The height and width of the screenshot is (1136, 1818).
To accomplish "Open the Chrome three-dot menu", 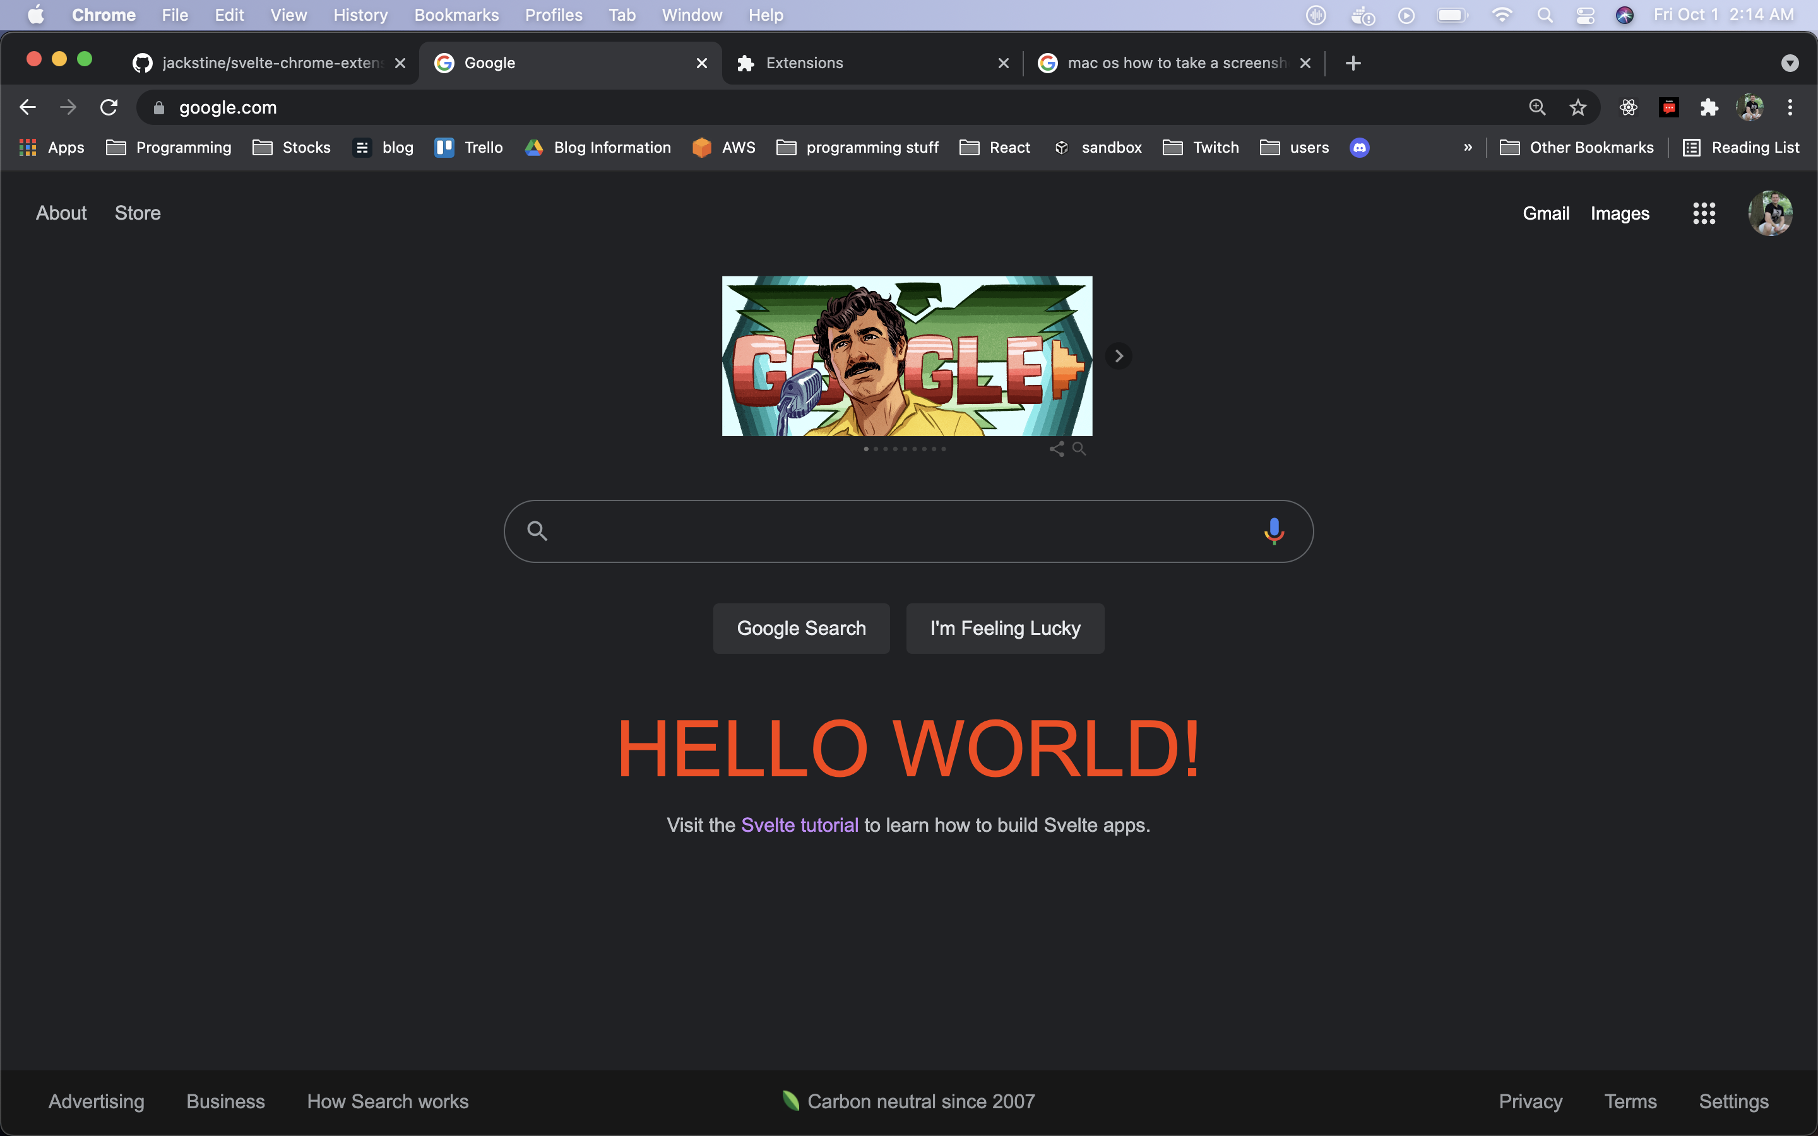I will 1790,107.
